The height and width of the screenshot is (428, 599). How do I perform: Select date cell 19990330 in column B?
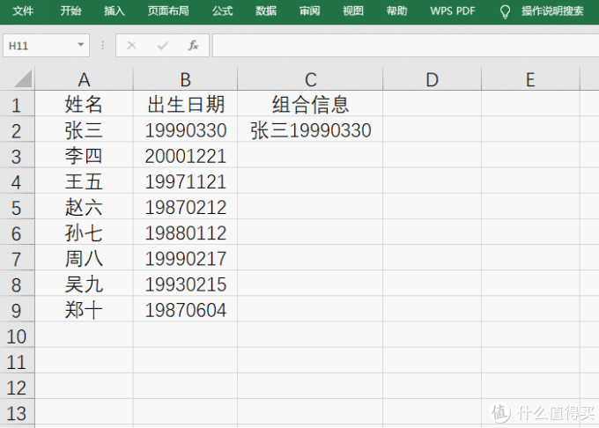click(x=185, y=129)
